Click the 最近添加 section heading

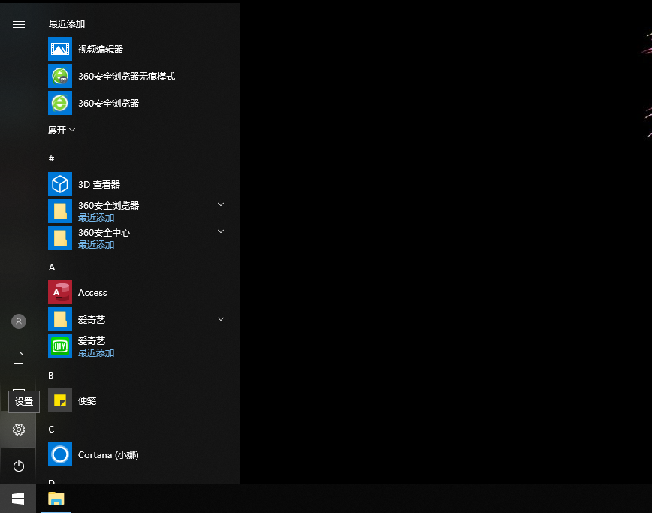67,24
